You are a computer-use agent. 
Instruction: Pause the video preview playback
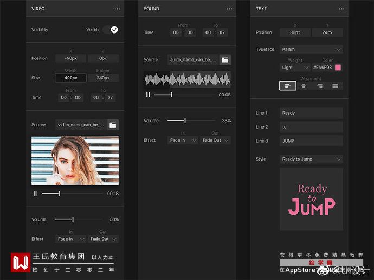[36, 194]
